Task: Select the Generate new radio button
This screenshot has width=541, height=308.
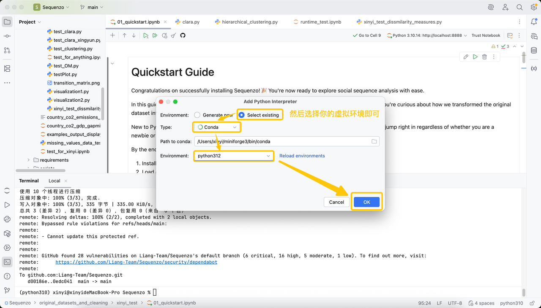Action: click(197, 115)
